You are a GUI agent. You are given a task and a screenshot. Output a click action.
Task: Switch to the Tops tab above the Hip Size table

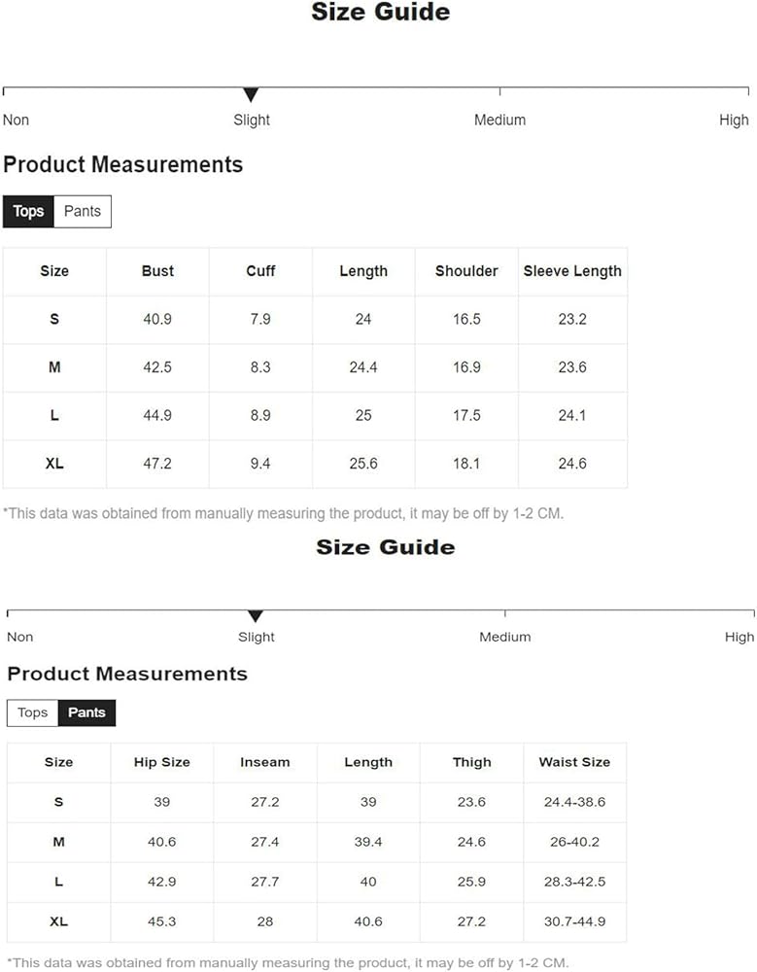pos(32,712)
